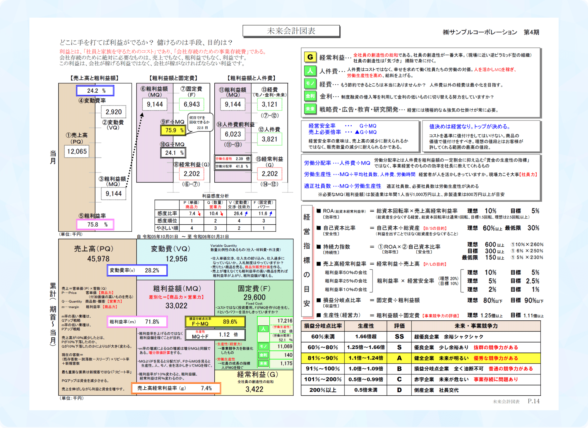Click small モノ badge next to 11,069
The height and width of the screenshot is (428, 588).
pyautogui.click(x=263, y=347)
